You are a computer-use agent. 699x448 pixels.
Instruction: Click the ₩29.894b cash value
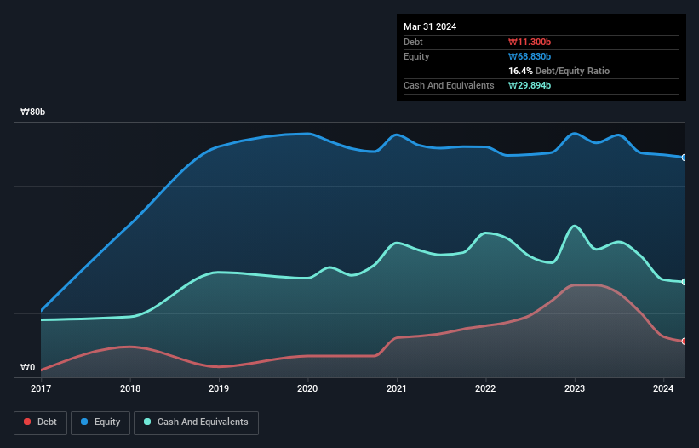[530, 85]
